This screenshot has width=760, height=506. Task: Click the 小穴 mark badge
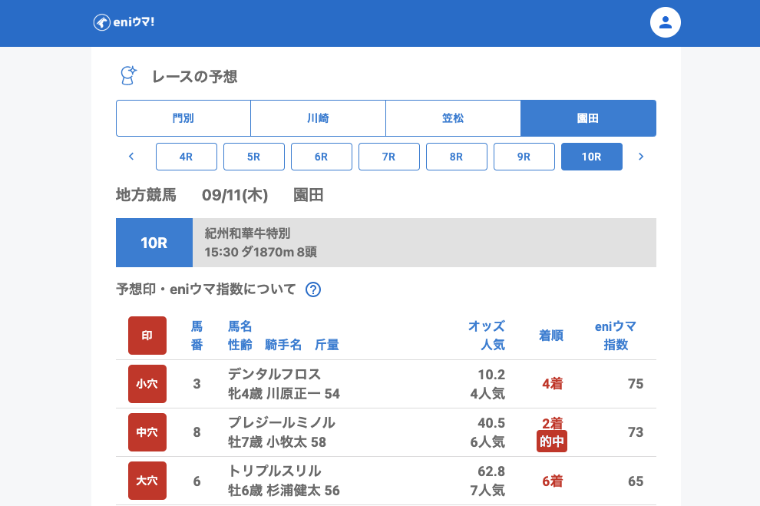coord(147,384)
